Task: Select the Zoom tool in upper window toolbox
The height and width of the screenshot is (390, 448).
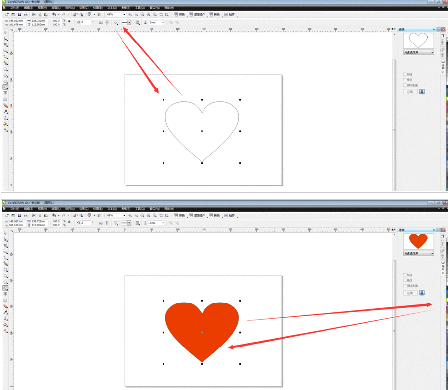Action: [5, 51]
